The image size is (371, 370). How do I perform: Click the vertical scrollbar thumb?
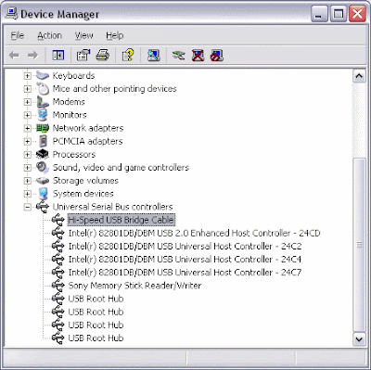click(x=359, y=245)
